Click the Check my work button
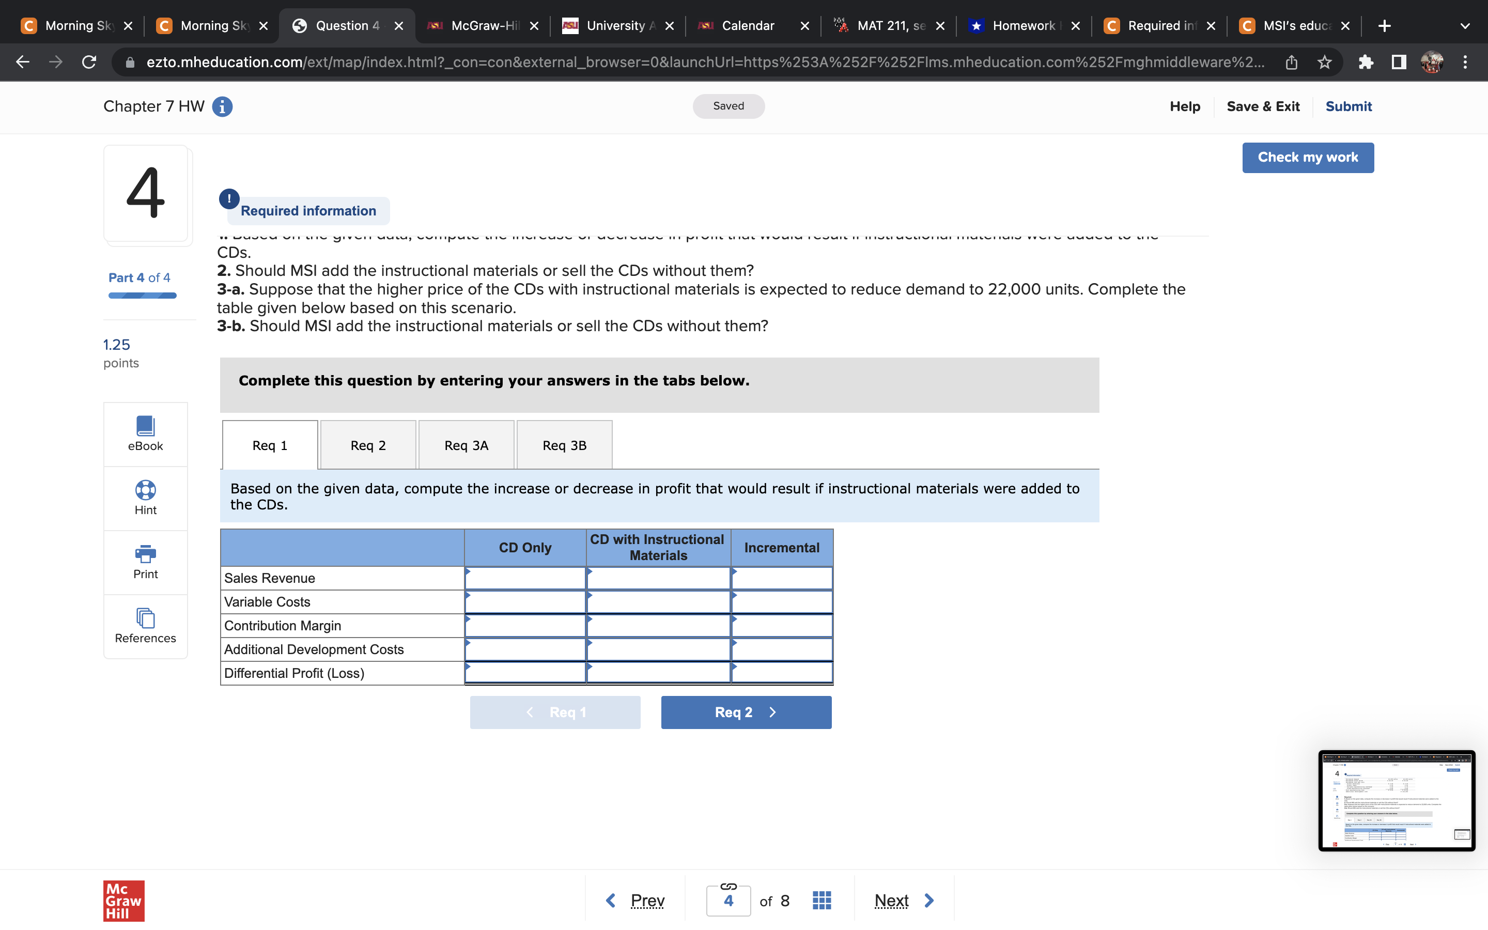This screenshot has height=930, width=1488. pyautogui.click(x=1308, y=158)
